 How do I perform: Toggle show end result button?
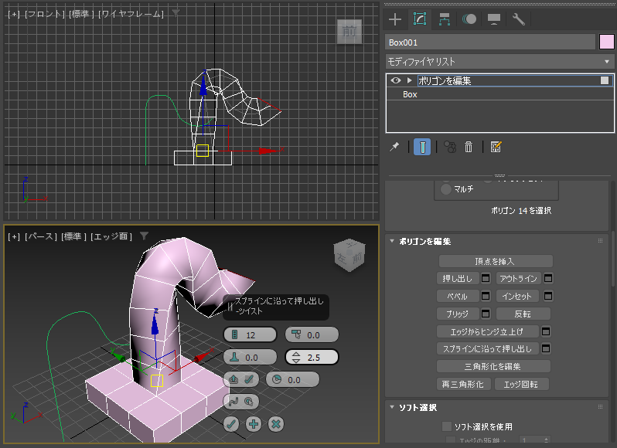click(422, 147)
